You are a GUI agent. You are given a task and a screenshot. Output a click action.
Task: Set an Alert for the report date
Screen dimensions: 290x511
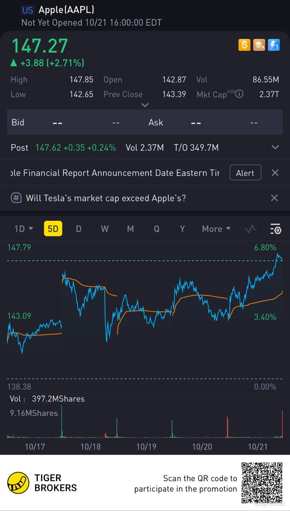(245, 173)
